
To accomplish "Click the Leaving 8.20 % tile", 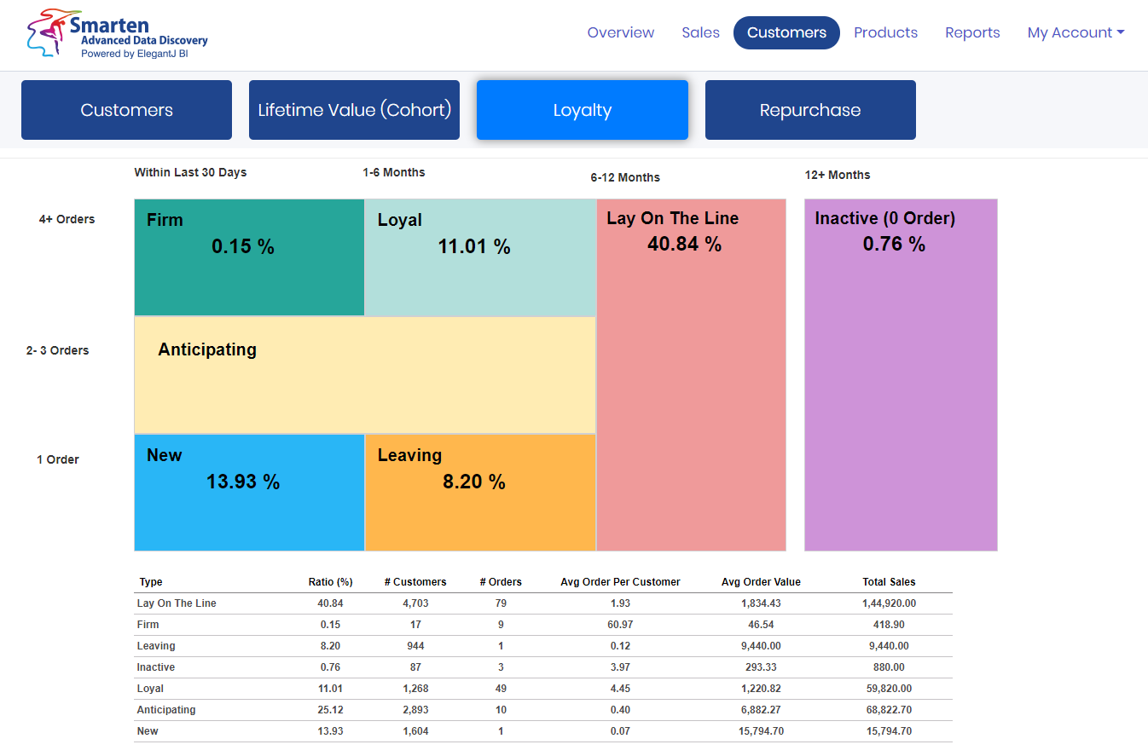I will (x=480, y=493).
